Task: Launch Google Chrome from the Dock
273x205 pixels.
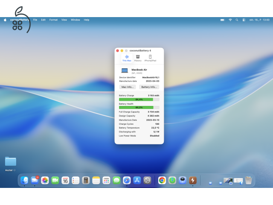Action: [162, 180]
